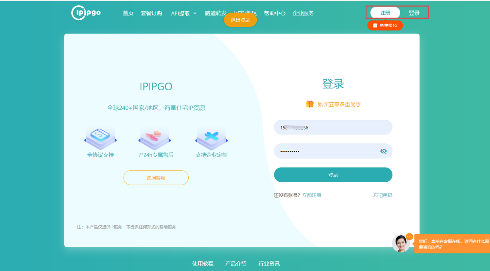This screenshot has height=271, width=490.
Task: Click the 免费领1G promo badge
Action: tap(385, 26)
